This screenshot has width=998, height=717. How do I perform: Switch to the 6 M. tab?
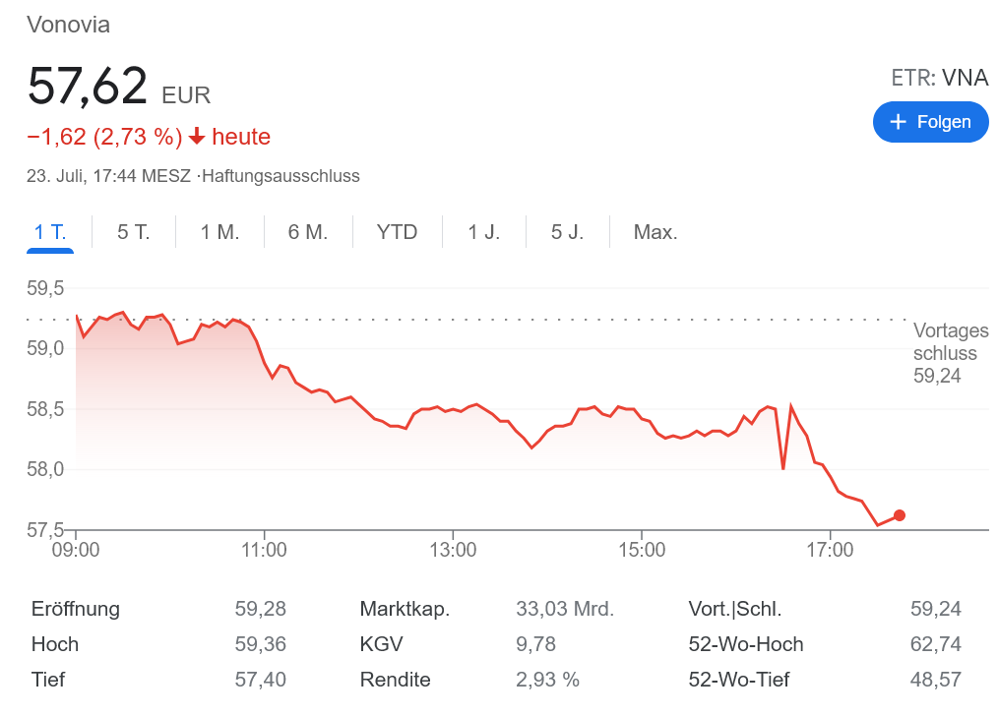click(307, 232)
